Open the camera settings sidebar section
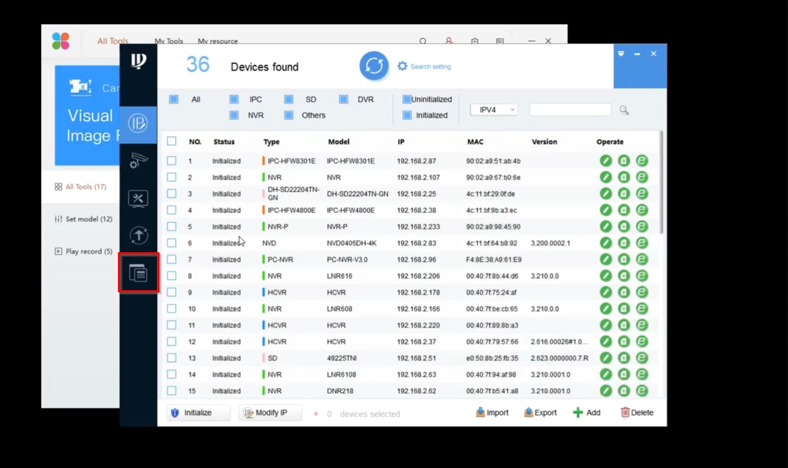The image size is (788, 468). point(138,161)
